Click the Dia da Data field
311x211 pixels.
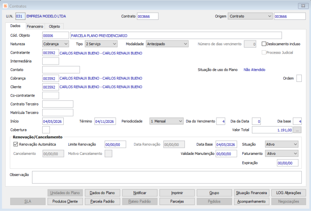pos(256,121)
